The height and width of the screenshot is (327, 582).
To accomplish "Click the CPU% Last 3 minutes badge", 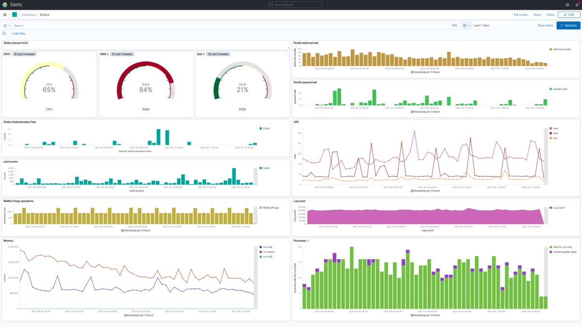I will 24,54.
